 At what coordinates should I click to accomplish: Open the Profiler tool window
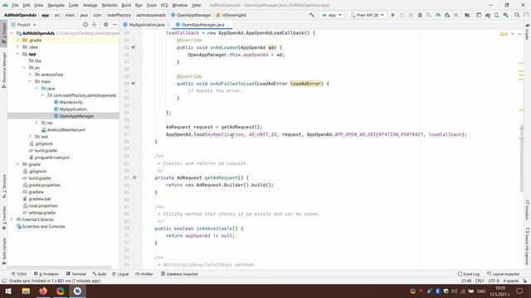144,274
